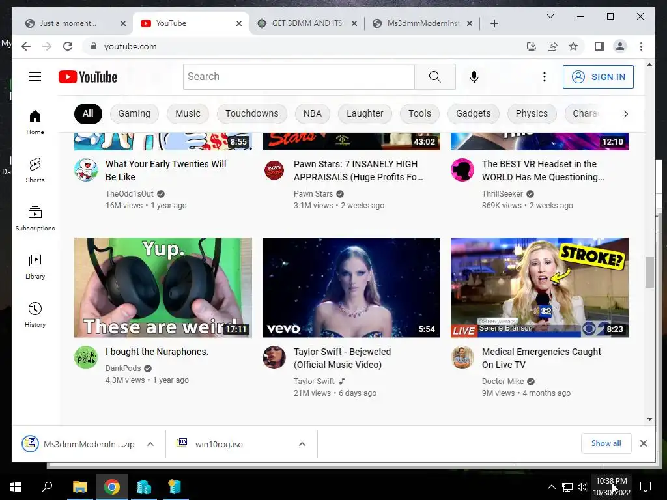Select the Gaming filter chip
The width and height of the screenshot is (667, 500).
click(134, 113)
